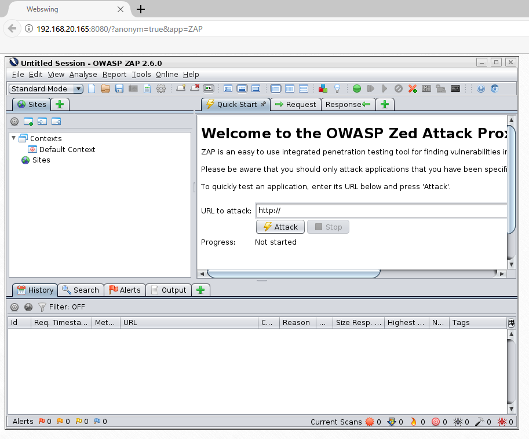
Task: Add a custom HTTP breakpoint icon
Action: pos(413,88)
